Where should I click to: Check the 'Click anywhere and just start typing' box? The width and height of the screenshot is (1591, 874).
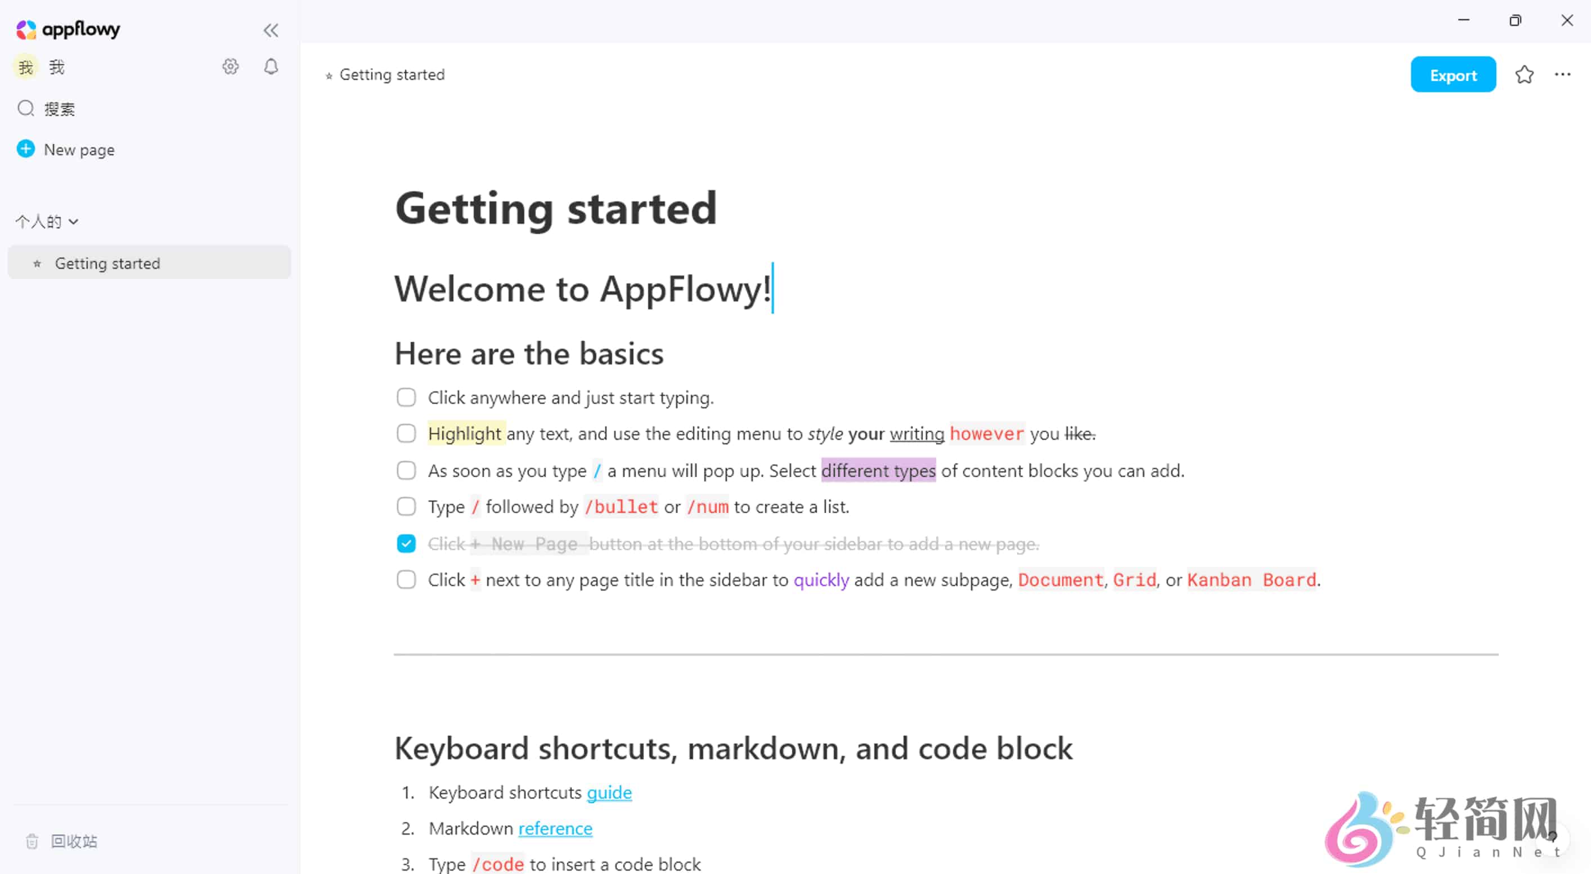(406, 397)
